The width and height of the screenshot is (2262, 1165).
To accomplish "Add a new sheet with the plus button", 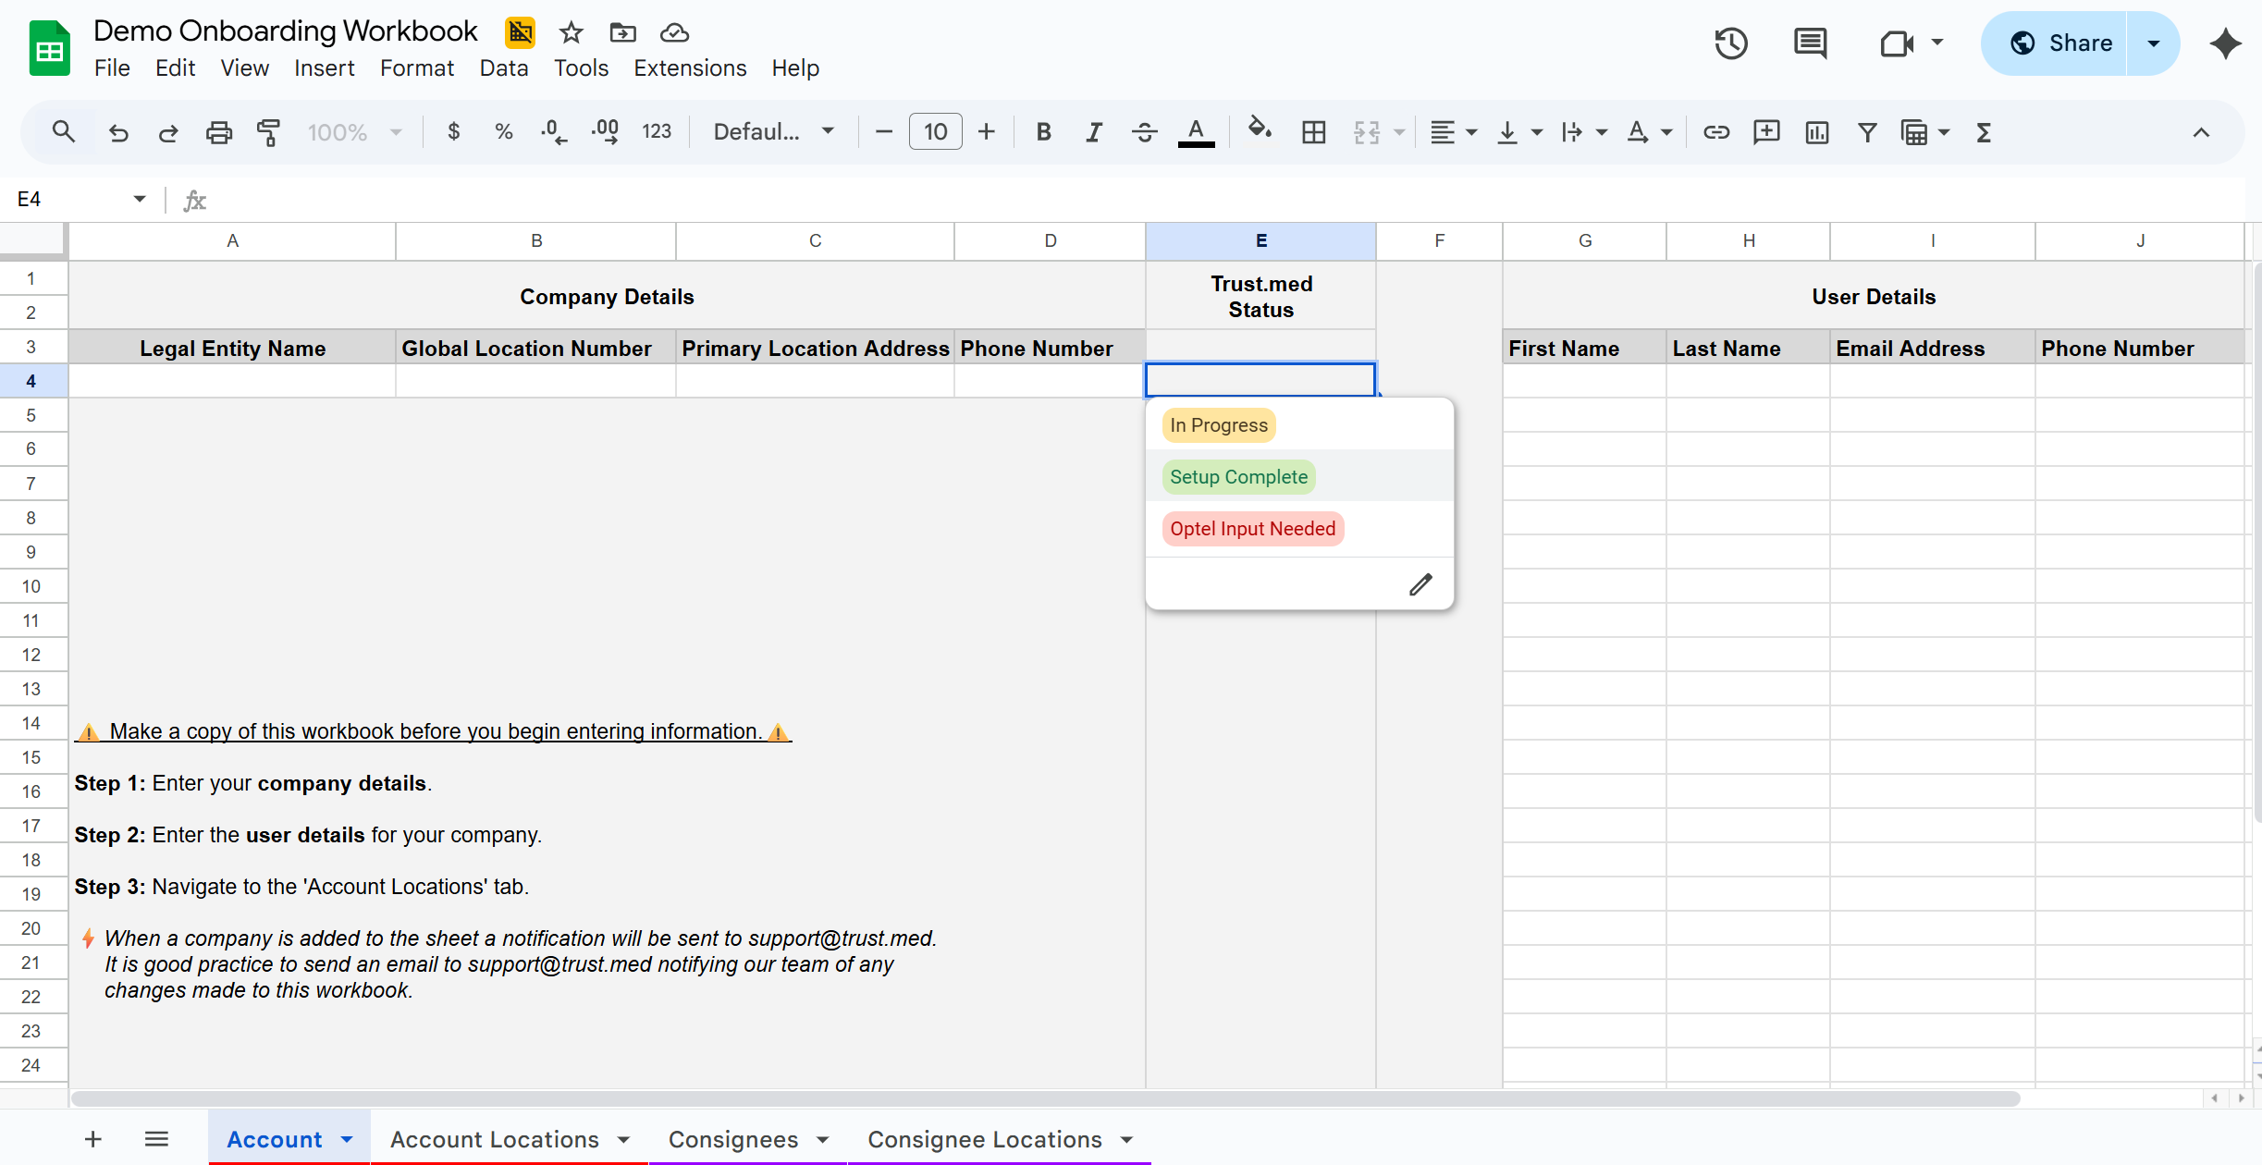I will tap(92, 1139).
